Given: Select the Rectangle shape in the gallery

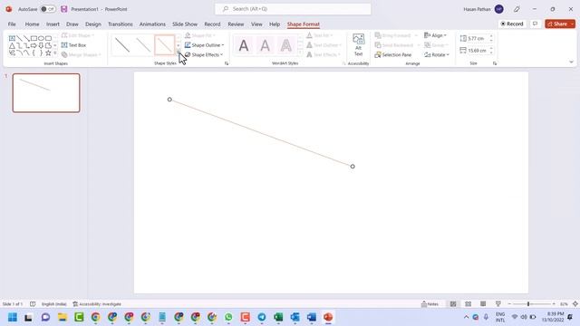Looking at the screenshot, I should coord(34,38).
